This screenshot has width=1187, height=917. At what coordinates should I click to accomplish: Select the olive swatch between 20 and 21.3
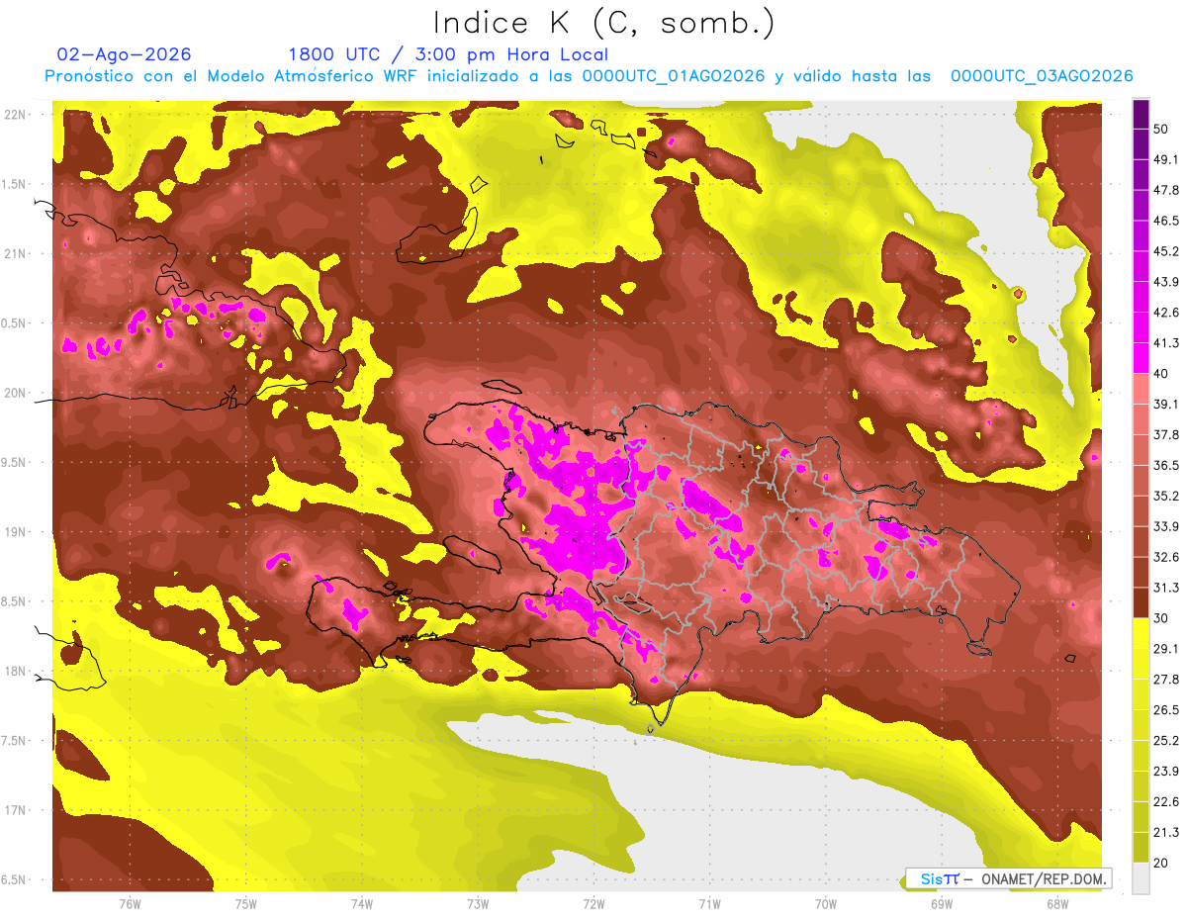coord(1141,847)
